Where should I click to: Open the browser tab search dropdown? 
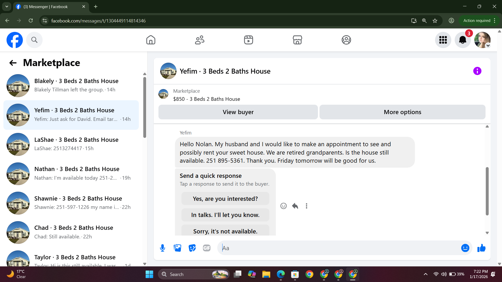pos(7,7)
